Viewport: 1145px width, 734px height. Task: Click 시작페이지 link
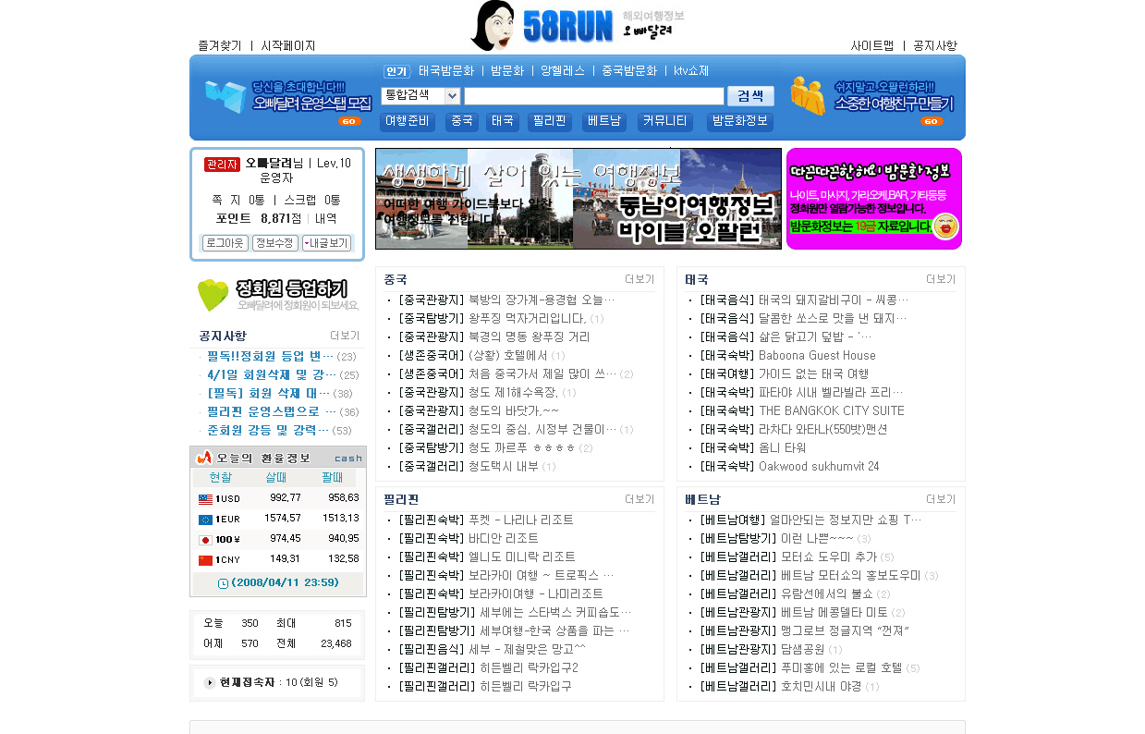pyautogui.click(x=288, y=45)
